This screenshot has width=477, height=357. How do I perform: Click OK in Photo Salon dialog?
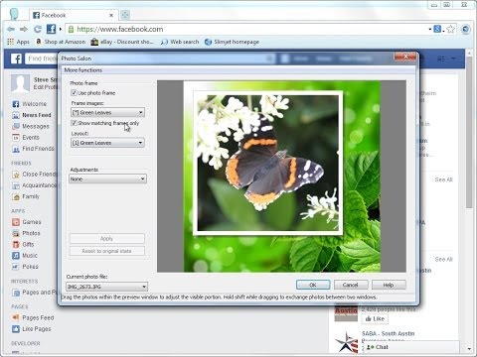pyautogui.click(x=313, y=285)
